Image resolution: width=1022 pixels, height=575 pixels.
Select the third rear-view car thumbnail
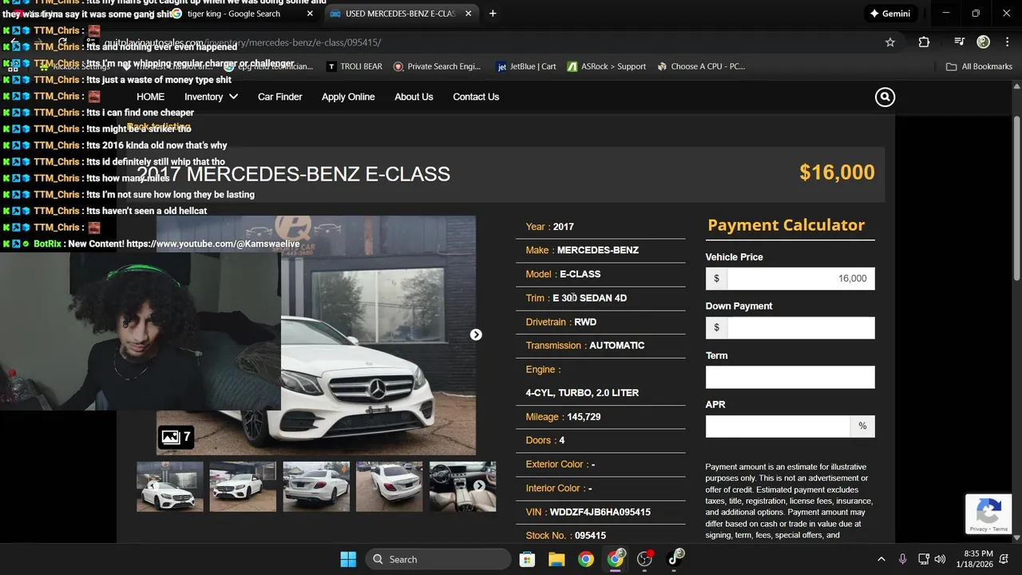click(316, 486)
